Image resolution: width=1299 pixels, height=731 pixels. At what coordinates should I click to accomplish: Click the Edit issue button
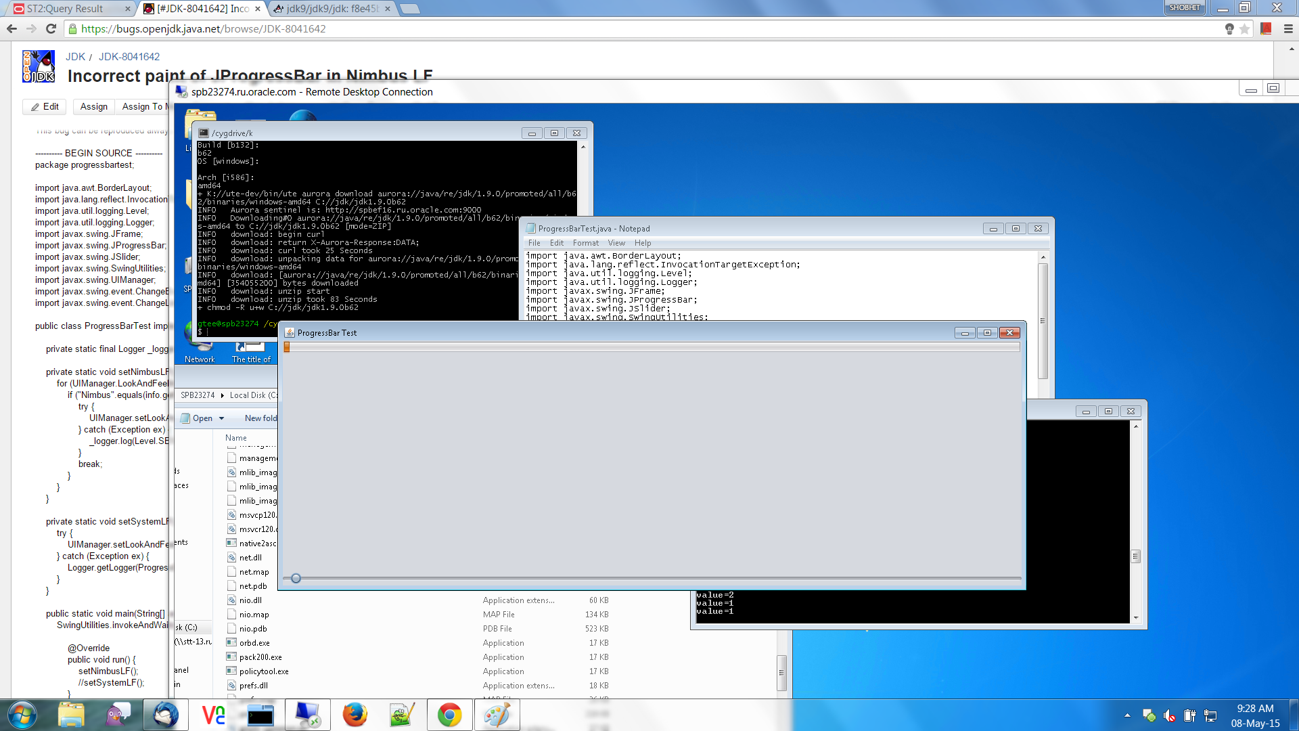point(45,106)
